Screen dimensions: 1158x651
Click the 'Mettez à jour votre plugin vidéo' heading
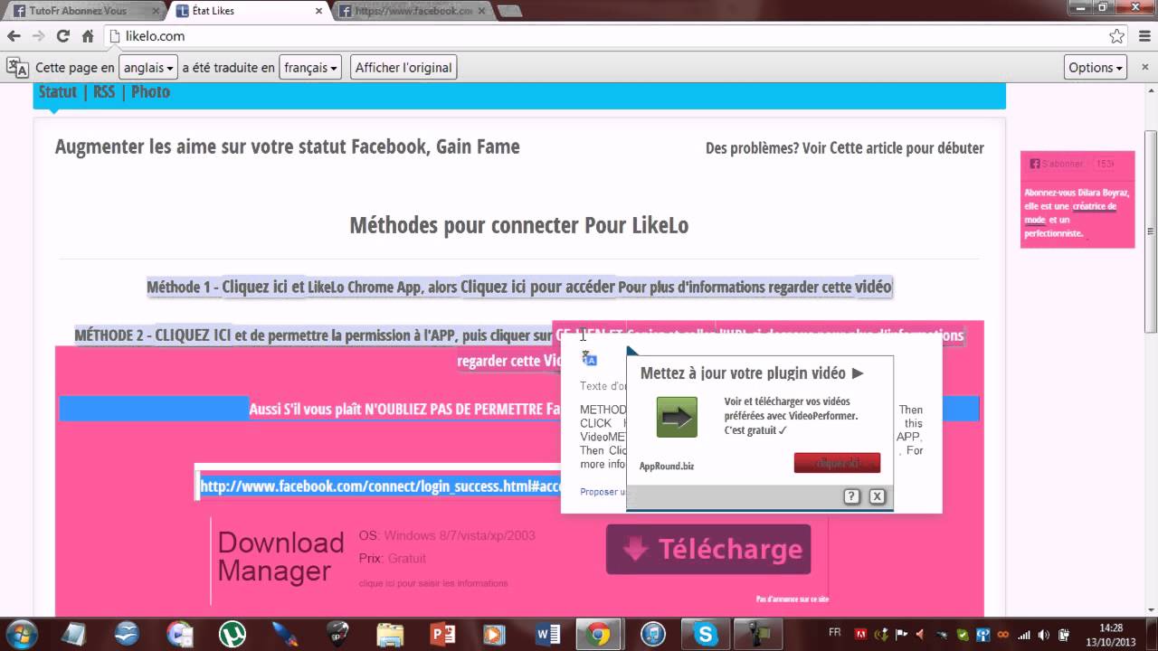pyautogui.click(x=752, y=373)
